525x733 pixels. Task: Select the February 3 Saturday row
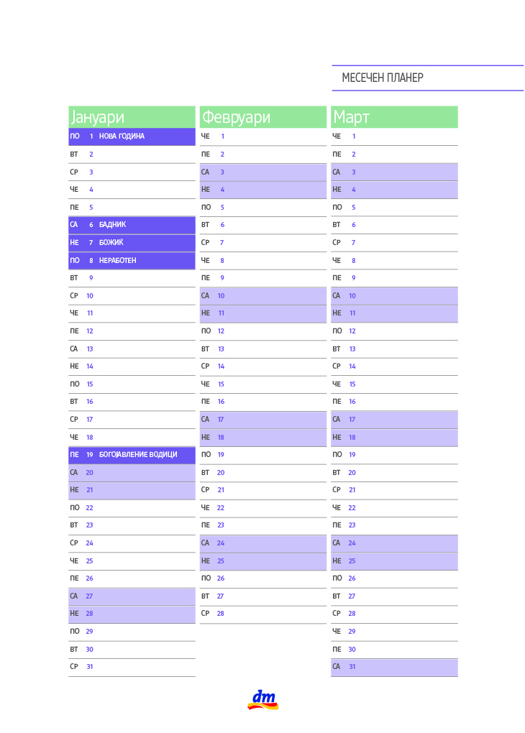coord(263,172)
